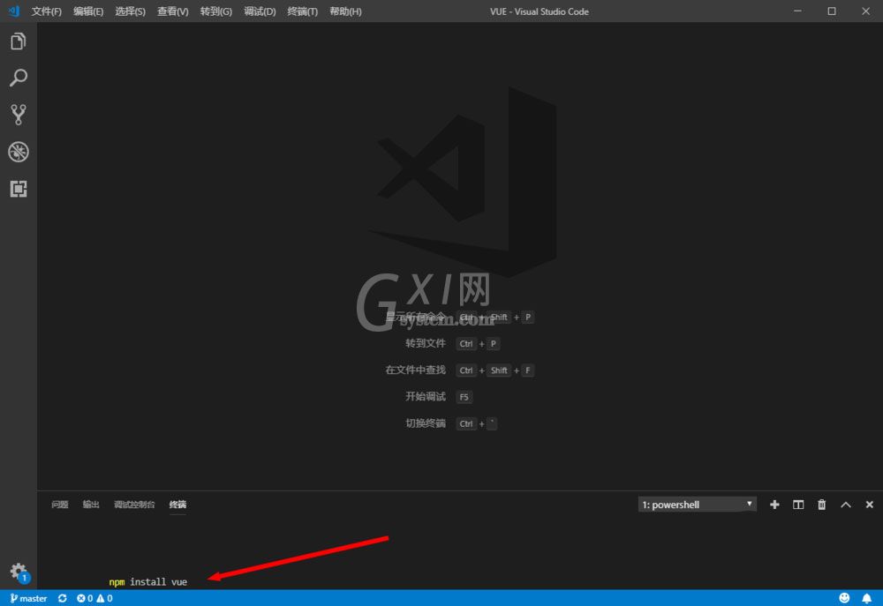The height and width of the screenshot is (606, 883).
Task: Open the 终端(T) menu
Action: [x=302, y=11]
